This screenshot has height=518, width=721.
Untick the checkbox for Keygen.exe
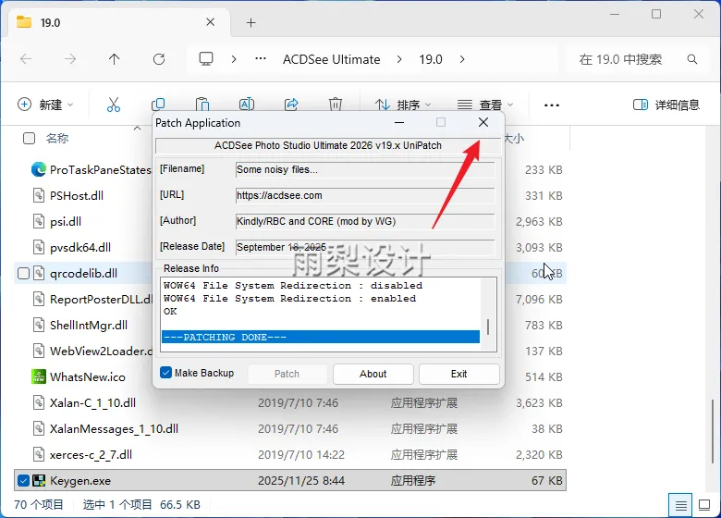click(23, 481)
